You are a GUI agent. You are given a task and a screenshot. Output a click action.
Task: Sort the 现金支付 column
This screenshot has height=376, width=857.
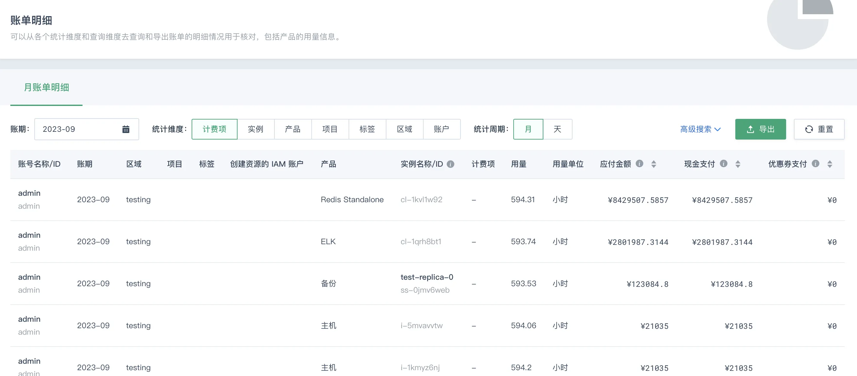(738, 163)
